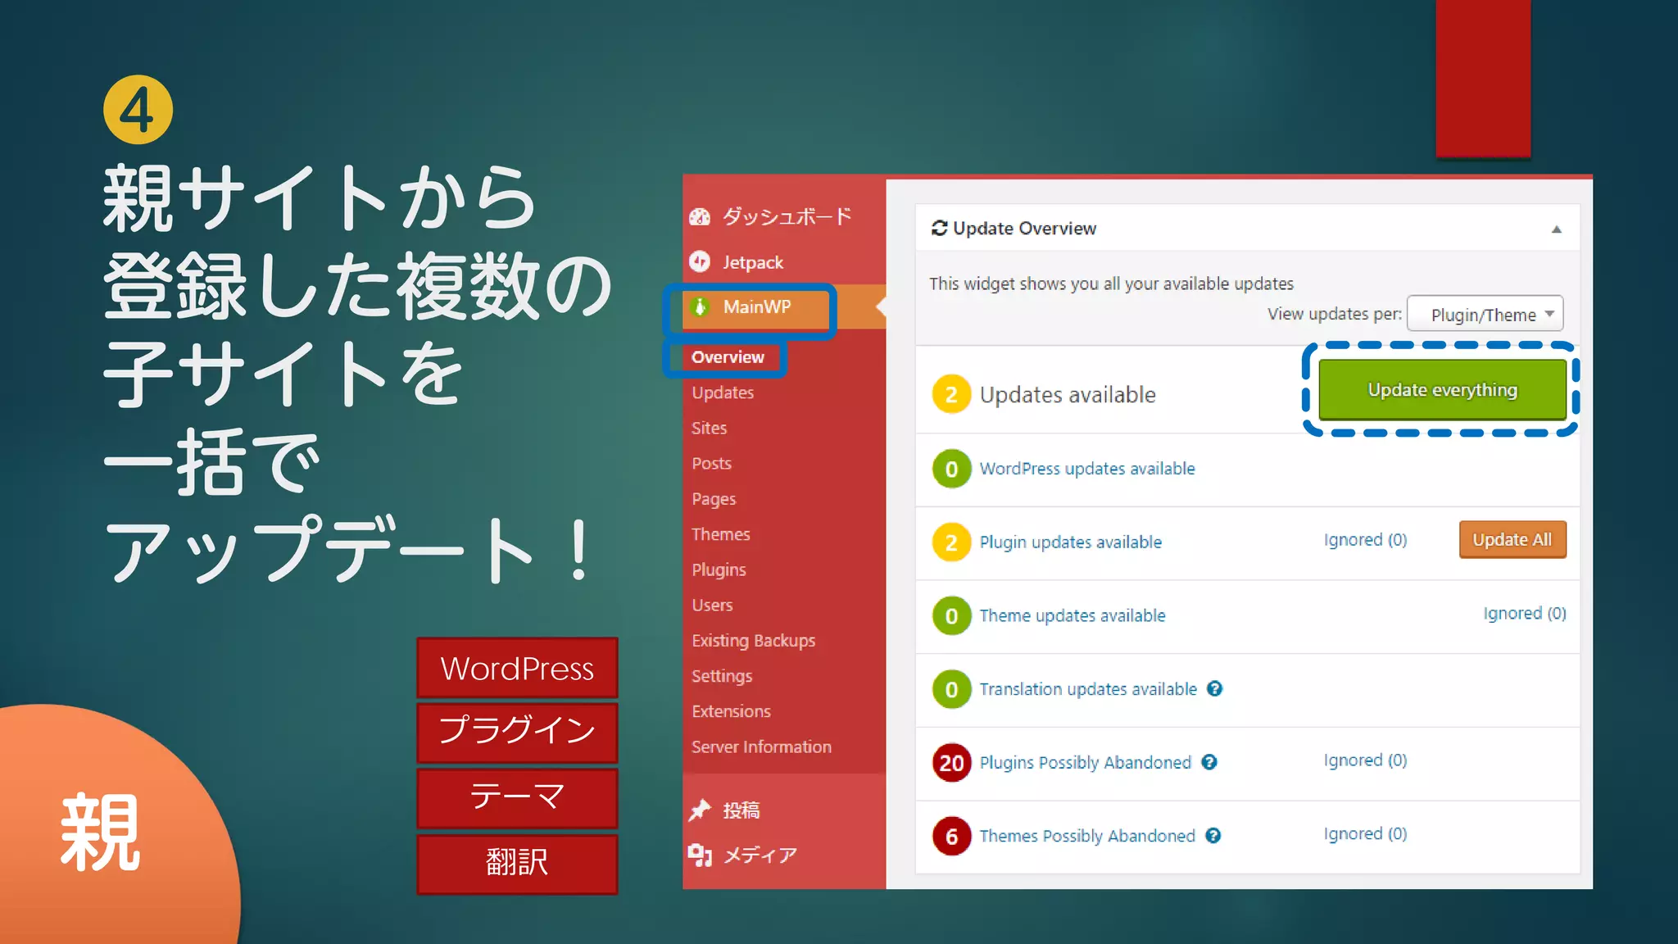The image size is (1678, 944).
Task: Open Pages in MainWP submenu
Action: 713,499
